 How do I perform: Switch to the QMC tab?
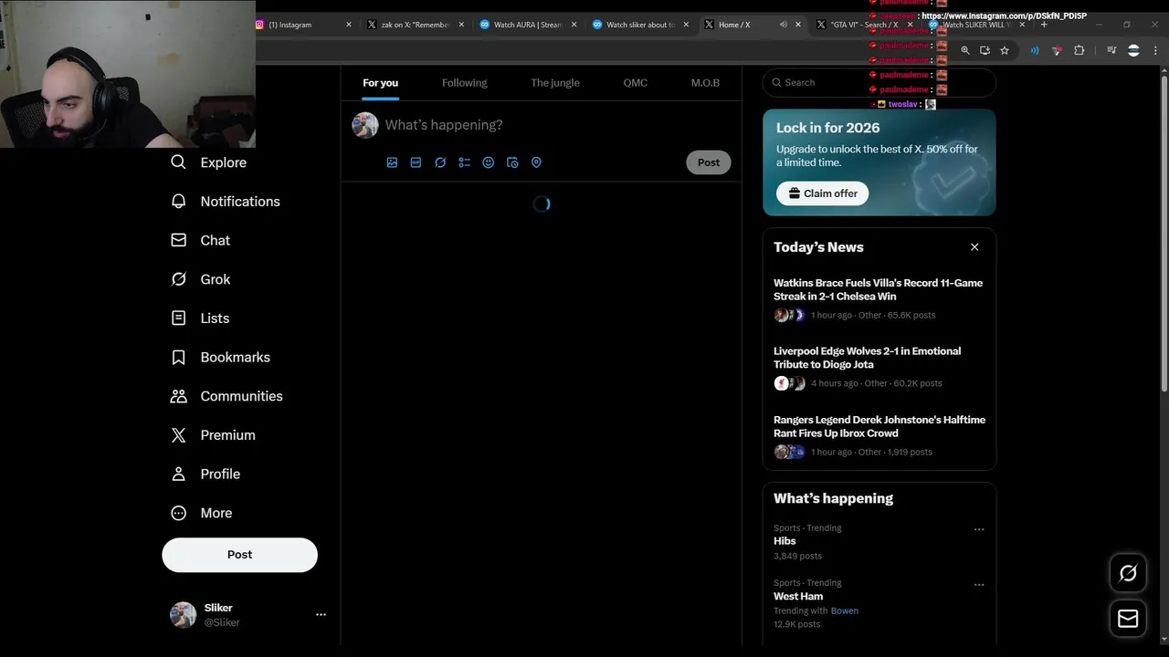[x=636, y=83]
